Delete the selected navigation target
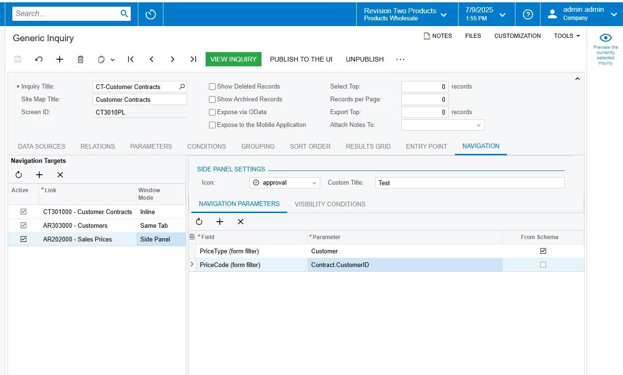 tap(60, 175)
